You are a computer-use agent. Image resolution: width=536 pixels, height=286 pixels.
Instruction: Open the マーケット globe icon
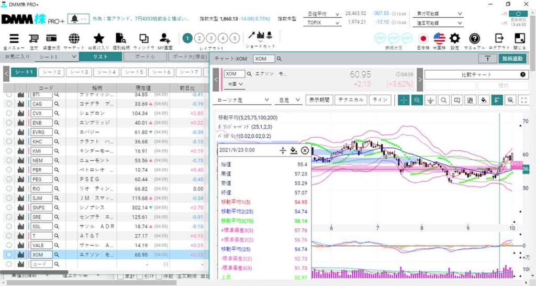click(x=74, y=39)
